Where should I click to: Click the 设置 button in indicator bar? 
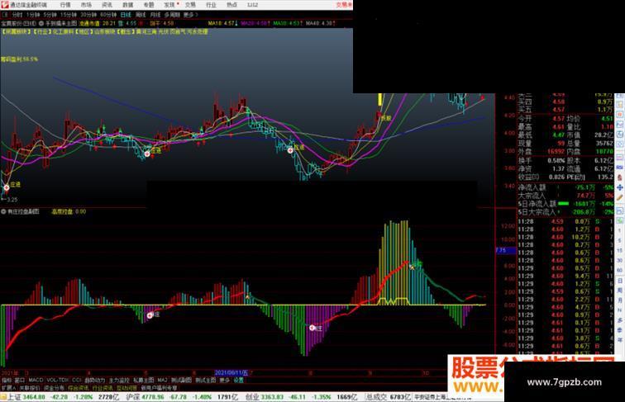(238, 380)
